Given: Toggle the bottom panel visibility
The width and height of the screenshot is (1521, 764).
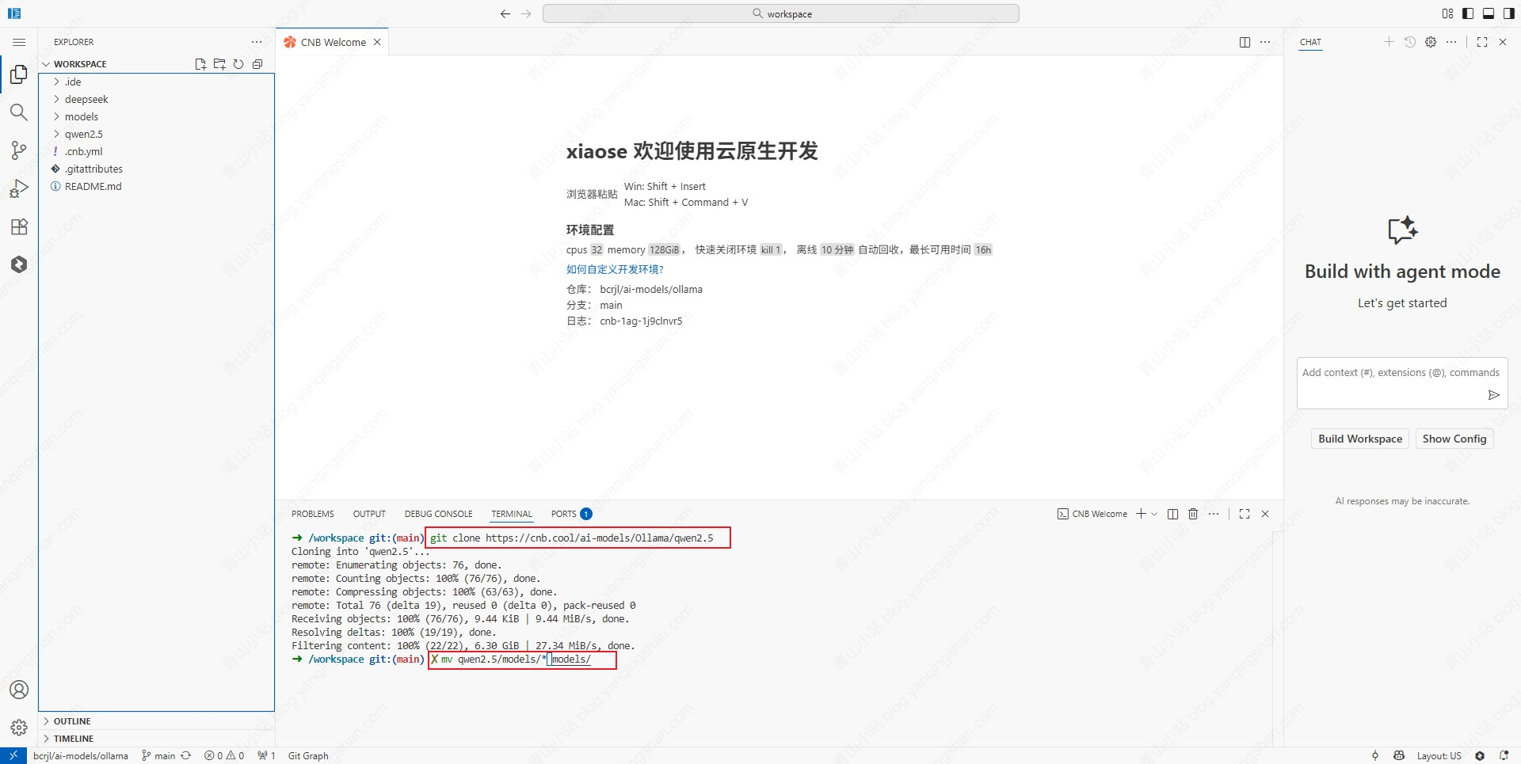Looking at the screenshot, I should [x=1489, y=13].
